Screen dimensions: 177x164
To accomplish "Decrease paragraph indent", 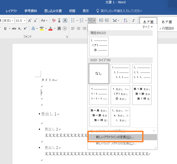I will (101, 20).
